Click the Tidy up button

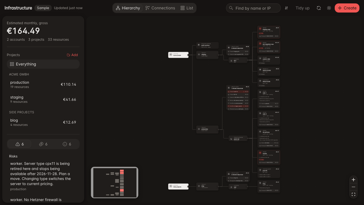(303, 8)
